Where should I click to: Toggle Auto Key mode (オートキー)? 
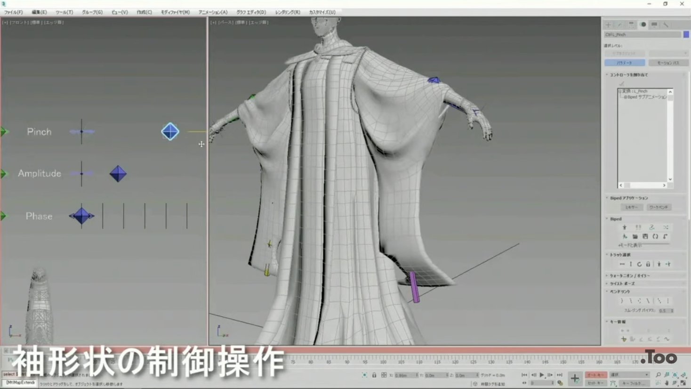[x=595, y=375]
